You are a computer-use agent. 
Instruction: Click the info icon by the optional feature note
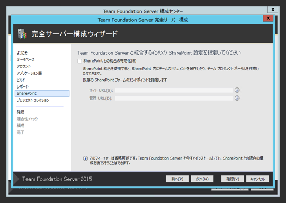85,158
